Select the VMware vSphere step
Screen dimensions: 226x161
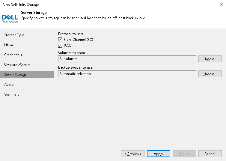click(17, 65)
